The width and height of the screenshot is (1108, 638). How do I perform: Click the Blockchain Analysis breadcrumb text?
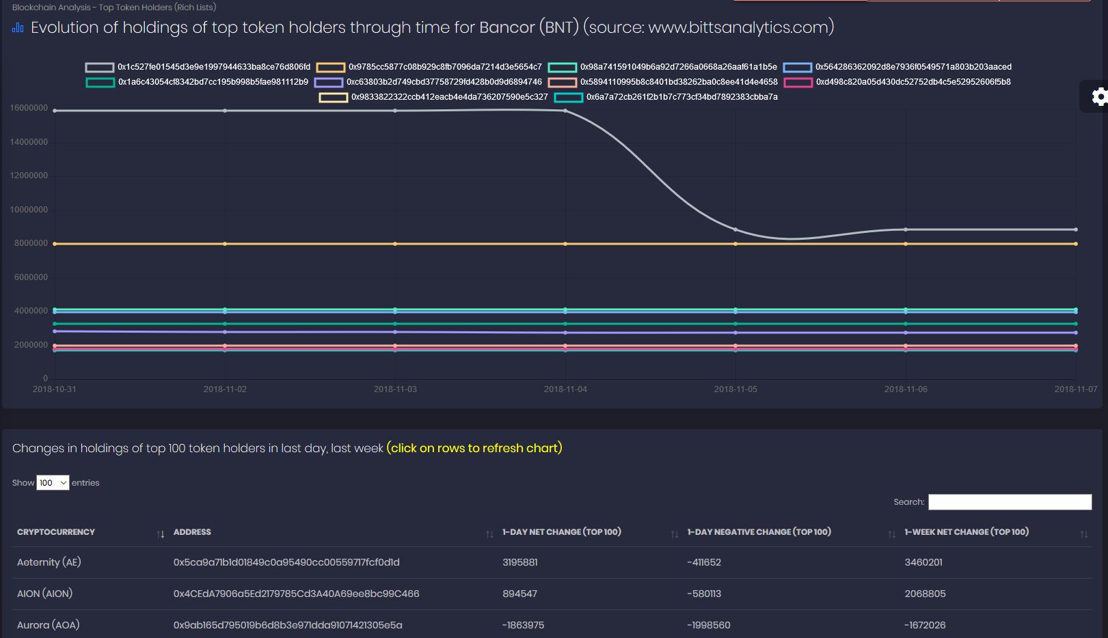point(114,8)
